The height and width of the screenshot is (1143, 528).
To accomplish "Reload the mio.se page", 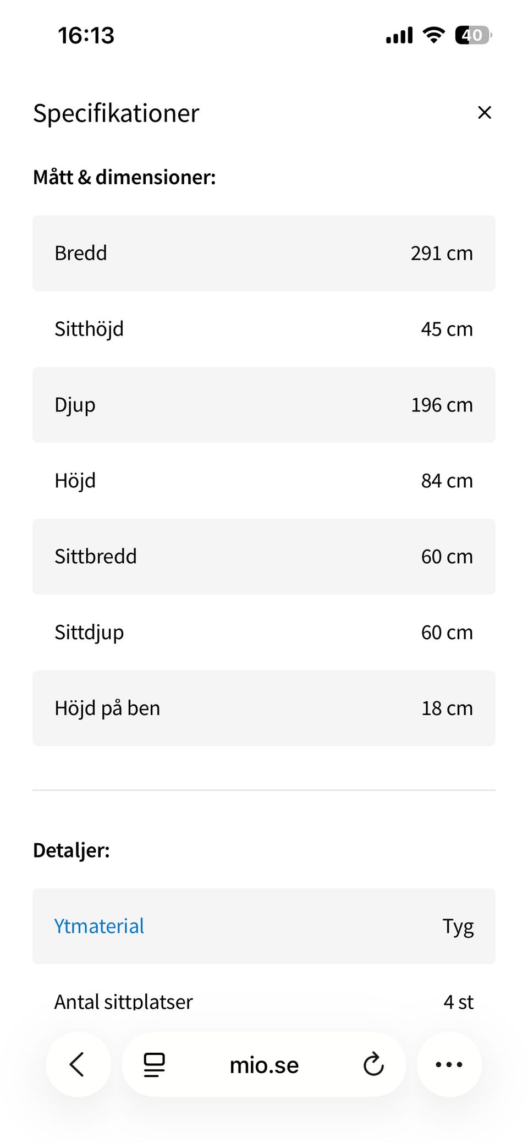I will (x=373, y=1064).
